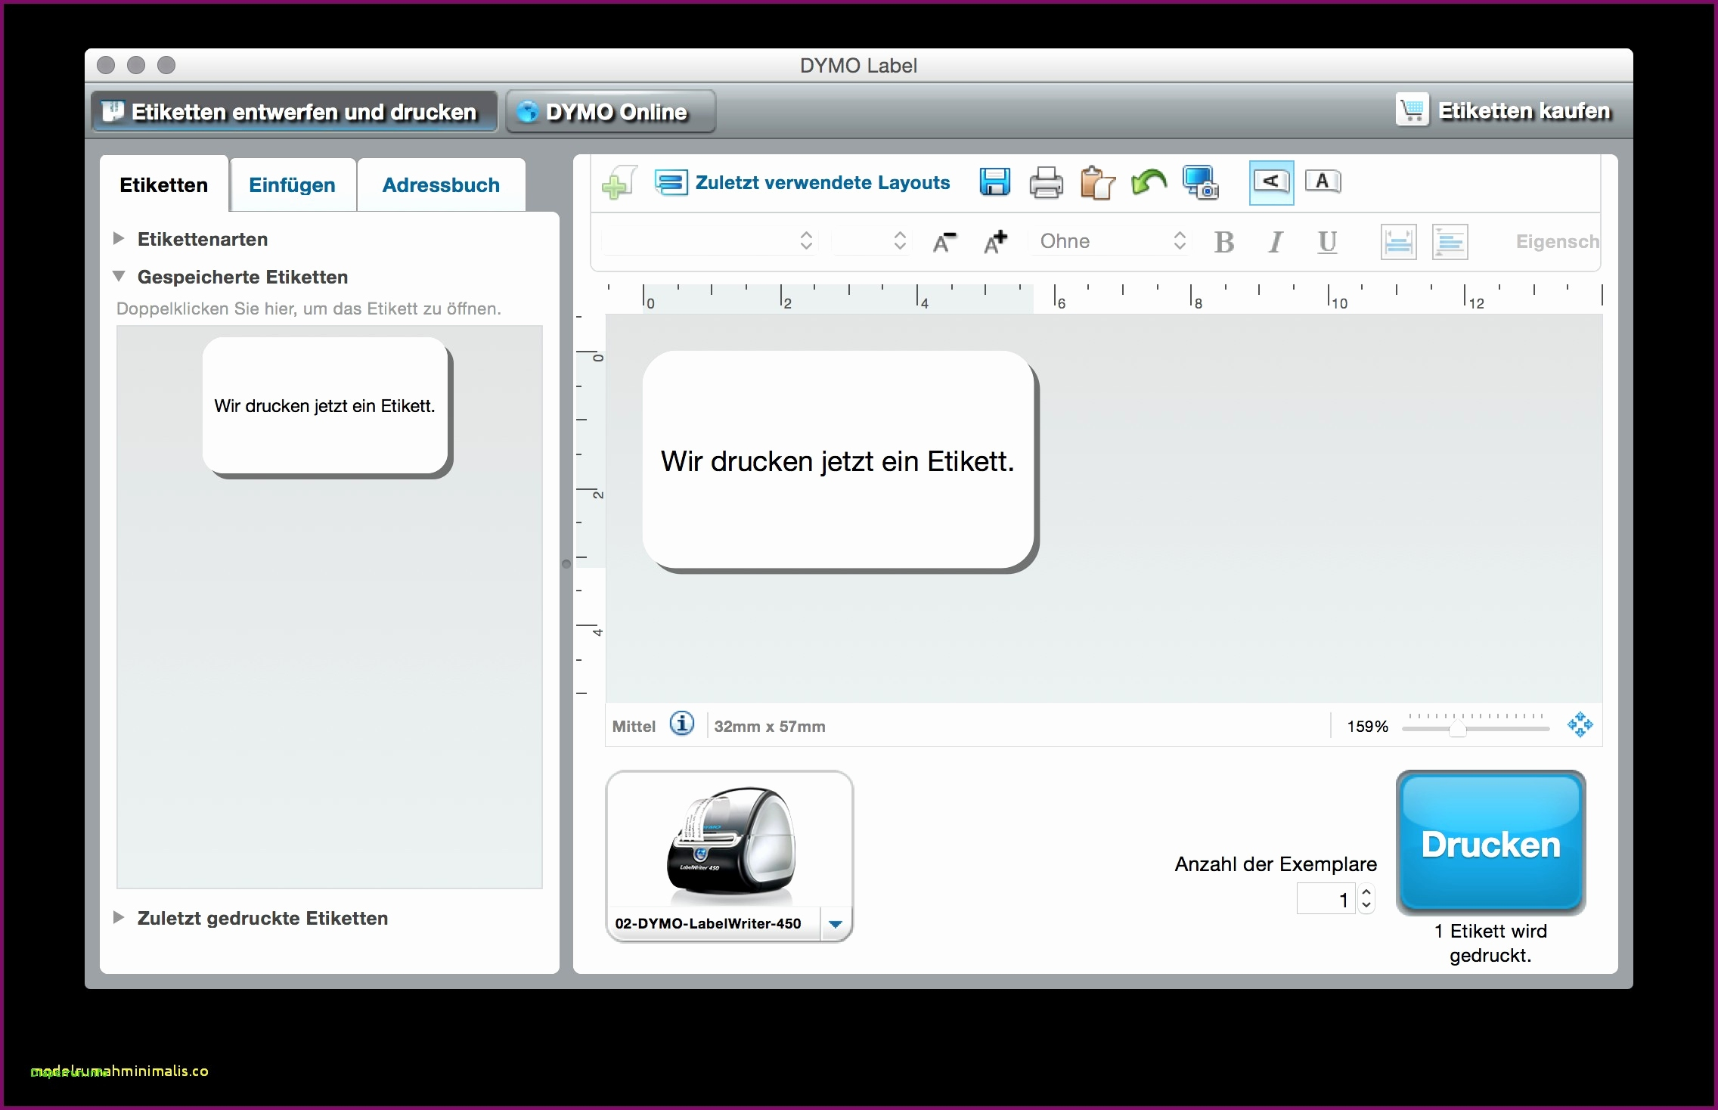Click the LabelWriter 450 printer image

pyautogui.click(x=730, y=845)
